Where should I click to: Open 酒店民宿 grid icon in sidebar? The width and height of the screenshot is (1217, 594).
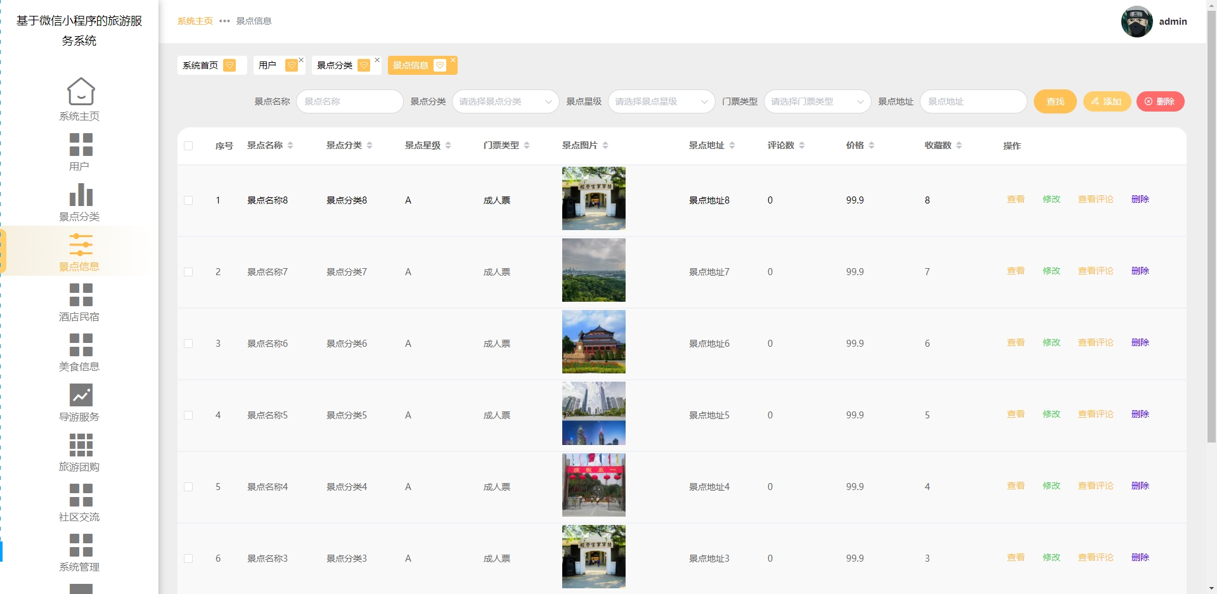click(80, 295)
